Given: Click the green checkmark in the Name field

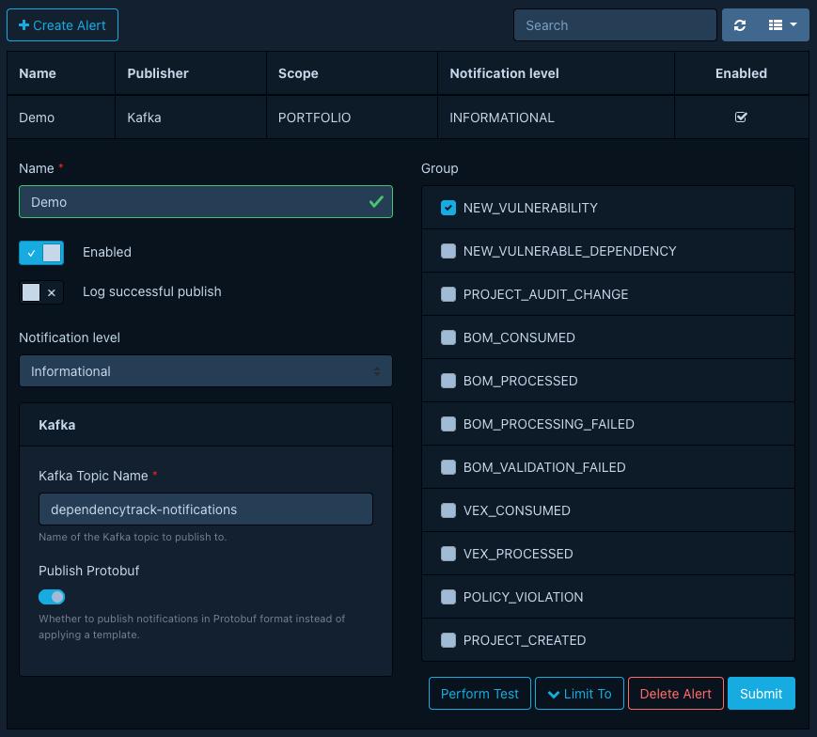Looking at the screenshot, I should [375, 201].
